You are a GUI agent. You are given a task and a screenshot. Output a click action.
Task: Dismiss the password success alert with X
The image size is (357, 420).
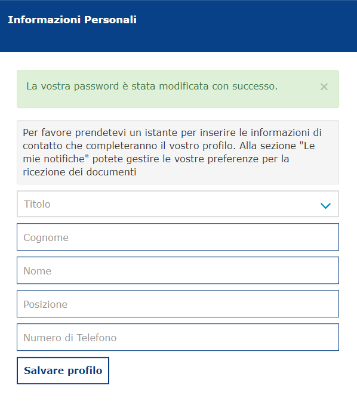click(x=324, y=87)
